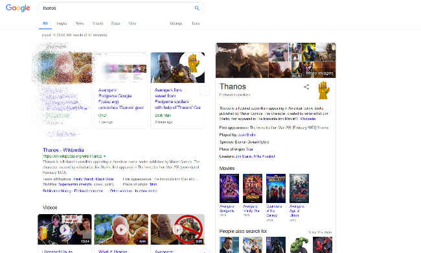Switch to the Images tab
This screenshot has height=253, width=421.
62,23
